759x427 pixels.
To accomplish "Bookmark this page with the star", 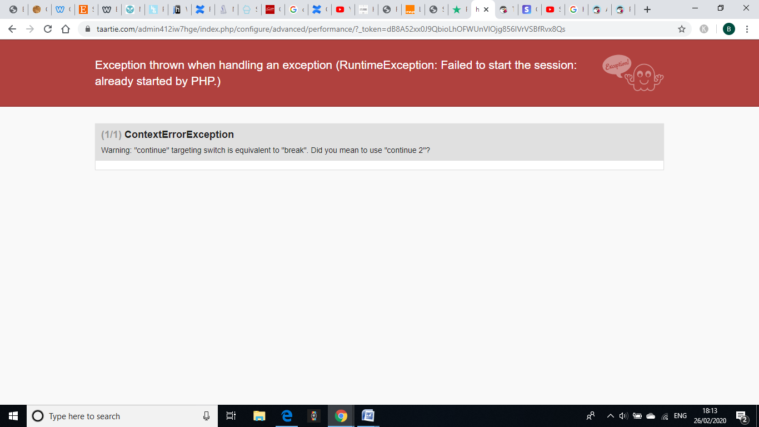I will (682, 29).
